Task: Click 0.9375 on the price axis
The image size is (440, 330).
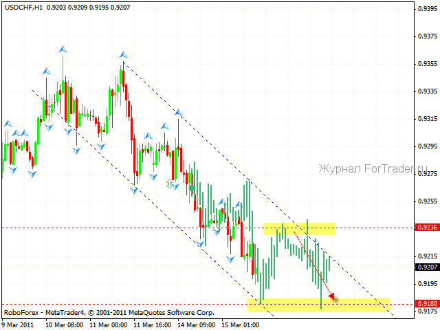Action: click(x=428, y=36)
